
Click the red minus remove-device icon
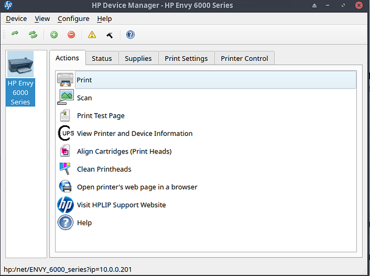click(71, 35)
